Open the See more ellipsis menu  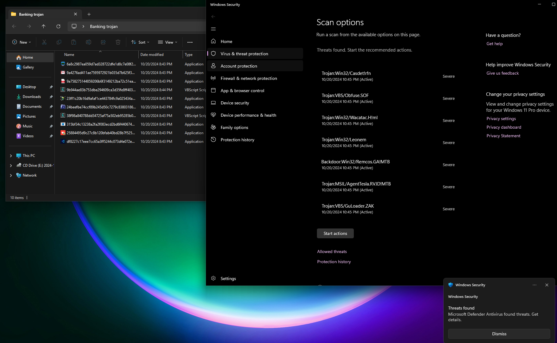tap(190, 42)
